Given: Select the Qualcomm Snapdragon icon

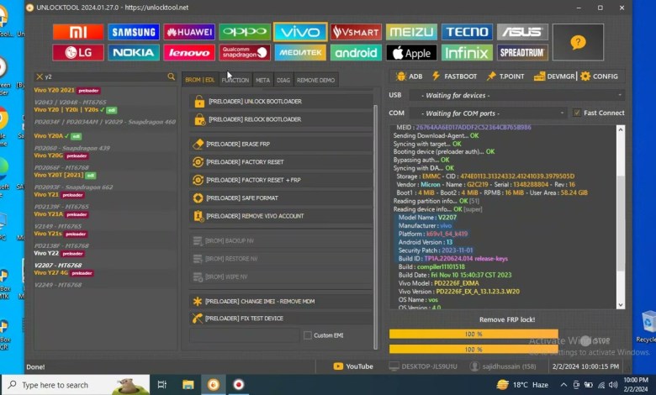Looking at the screenshot, I should [245, 53].
